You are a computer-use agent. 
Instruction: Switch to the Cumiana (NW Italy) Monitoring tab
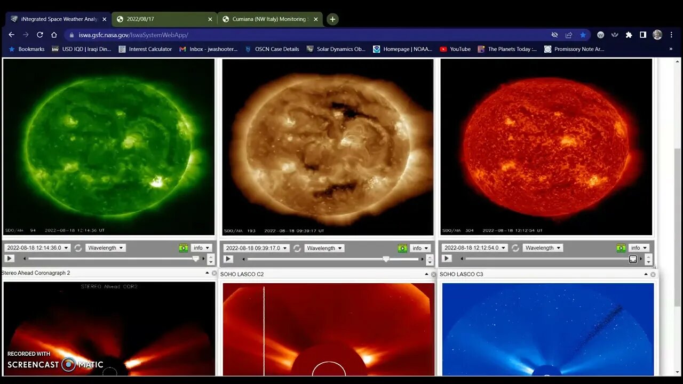tap(271, 19)
